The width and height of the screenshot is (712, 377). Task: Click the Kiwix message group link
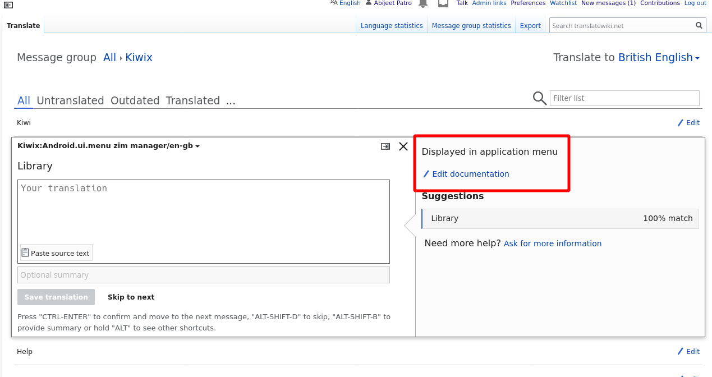pyautogui.click(x=139, y=57)
